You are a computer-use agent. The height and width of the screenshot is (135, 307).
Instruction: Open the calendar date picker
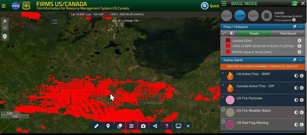[x=267, y=16]
